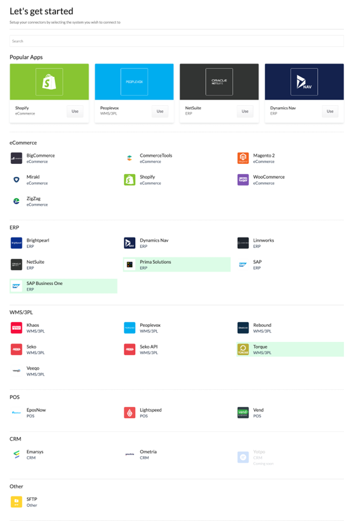The width and height of the screenshot is (348, 521).
Task: Select the BigCommerce icon
Action: click(x=17, y=158)
